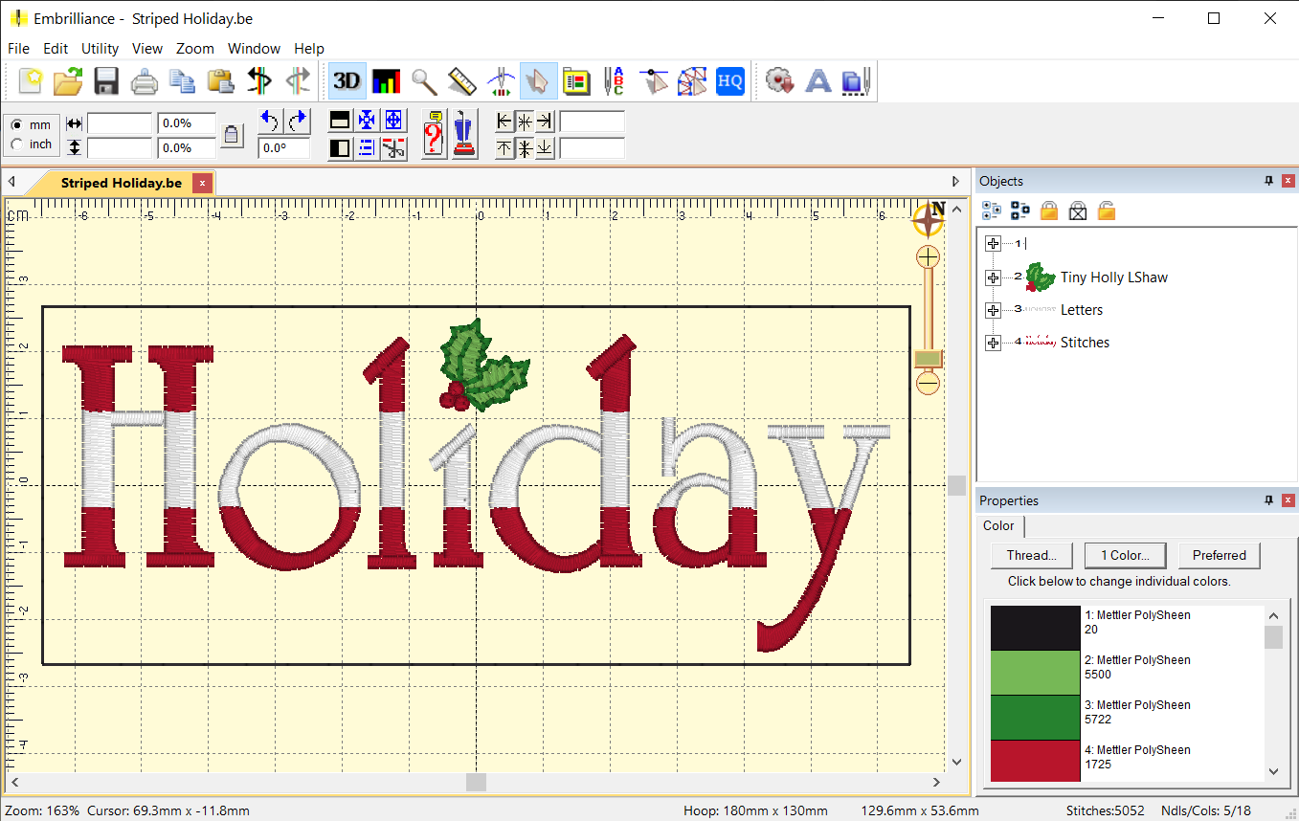Toggle the 3D view button
Viewport: 1299px width, 821px height.
tap(347, 82)
